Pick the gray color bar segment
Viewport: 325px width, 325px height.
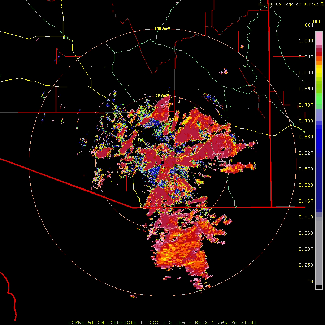pyautogui.click(x=319, y=251)
